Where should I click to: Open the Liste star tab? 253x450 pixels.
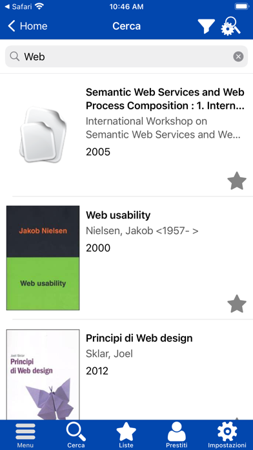126,434
